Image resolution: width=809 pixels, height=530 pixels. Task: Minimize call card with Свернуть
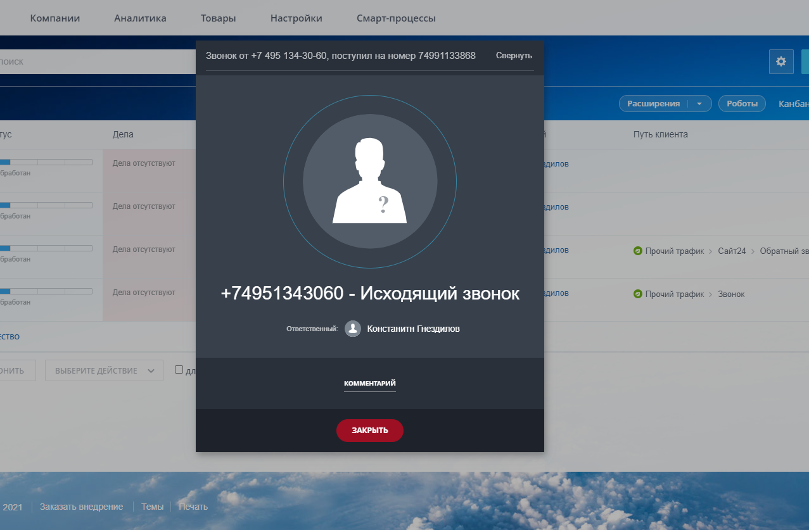514,56
